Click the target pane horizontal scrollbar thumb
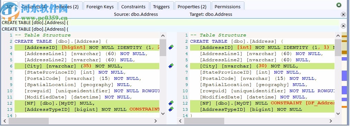Image resolution: width=350 pixels, height=127 pixels. tap(204, 121)
